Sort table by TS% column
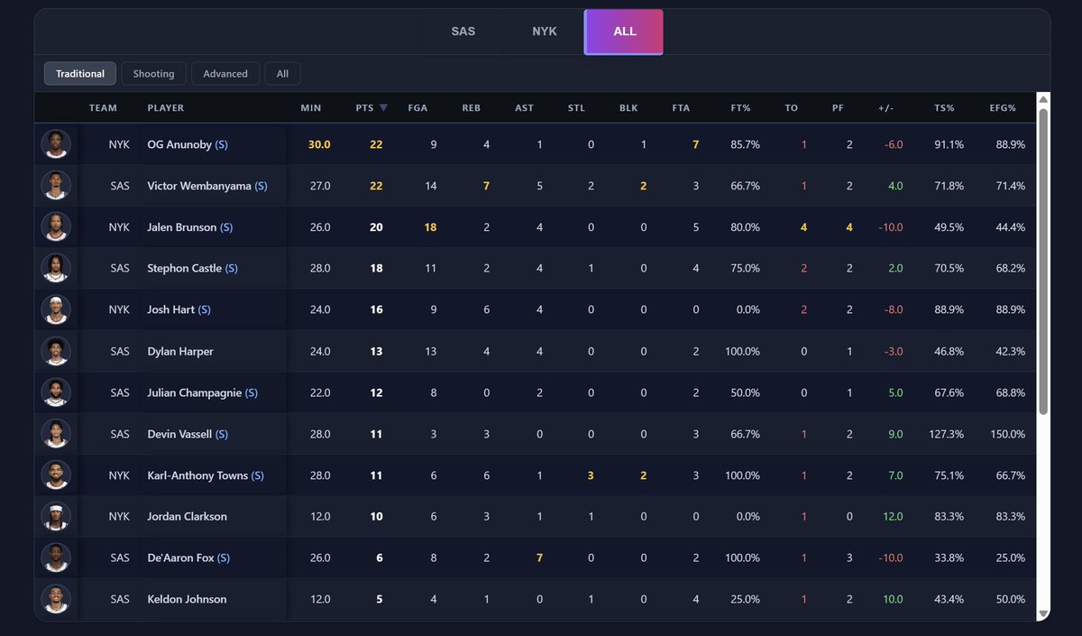This screenshot has width=1082, height=636. pos(944,108)
